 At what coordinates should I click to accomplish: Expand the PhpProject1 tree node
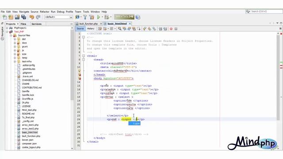[x=7, y=28]
